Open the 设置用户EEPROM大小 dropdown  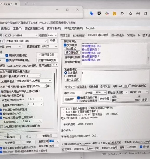click(35, 104)
